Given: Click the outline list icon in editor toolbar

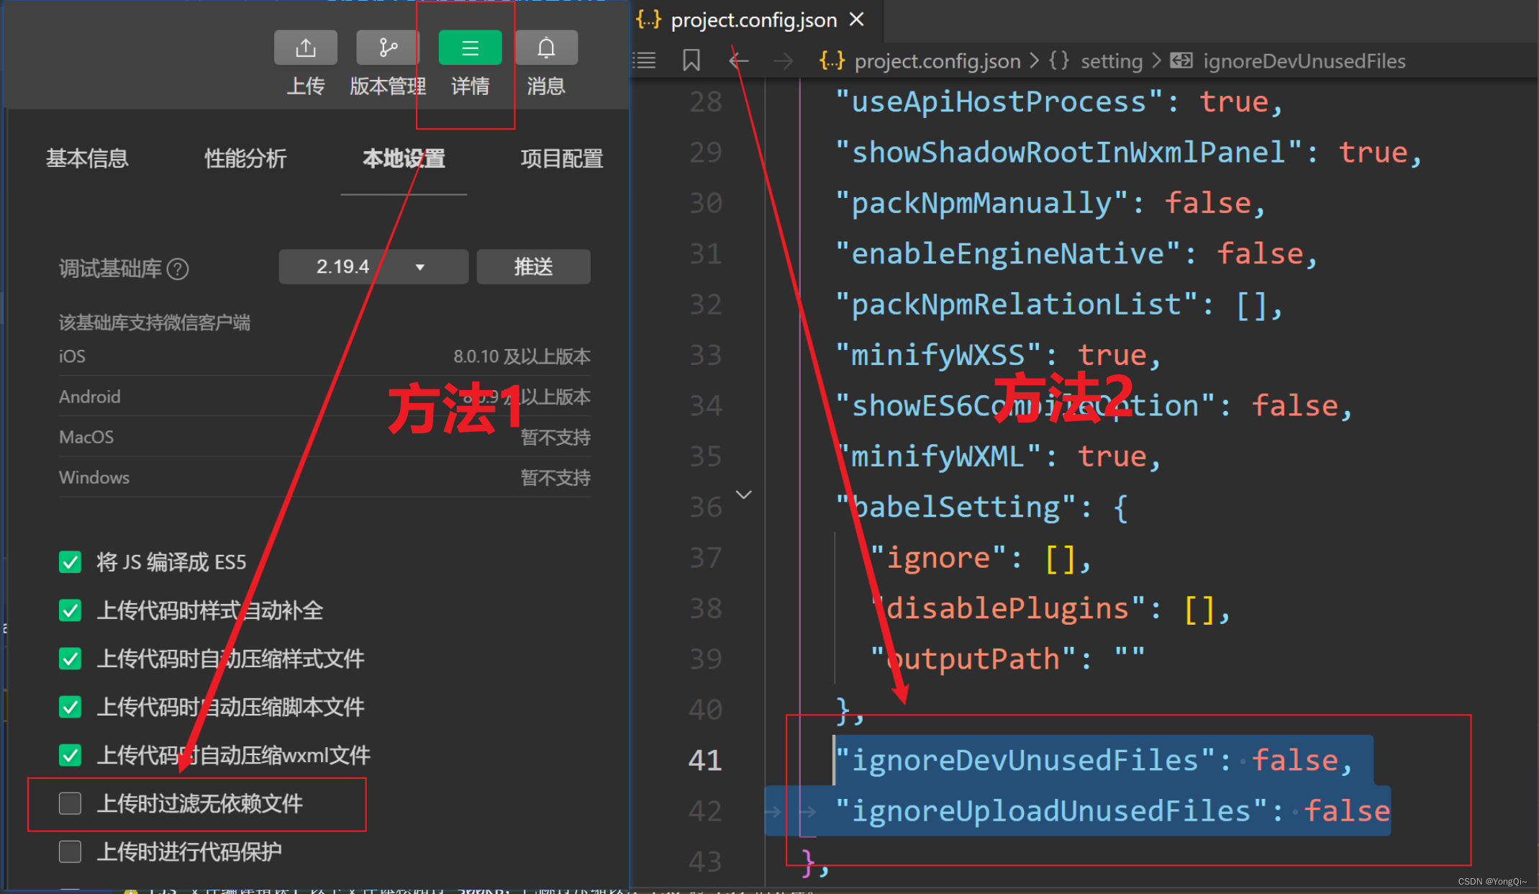Looking at the screenshot, I should [645, 60].
